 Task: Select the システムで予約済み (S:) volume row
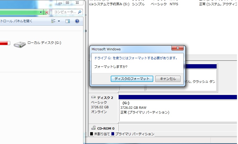[163, 4]
